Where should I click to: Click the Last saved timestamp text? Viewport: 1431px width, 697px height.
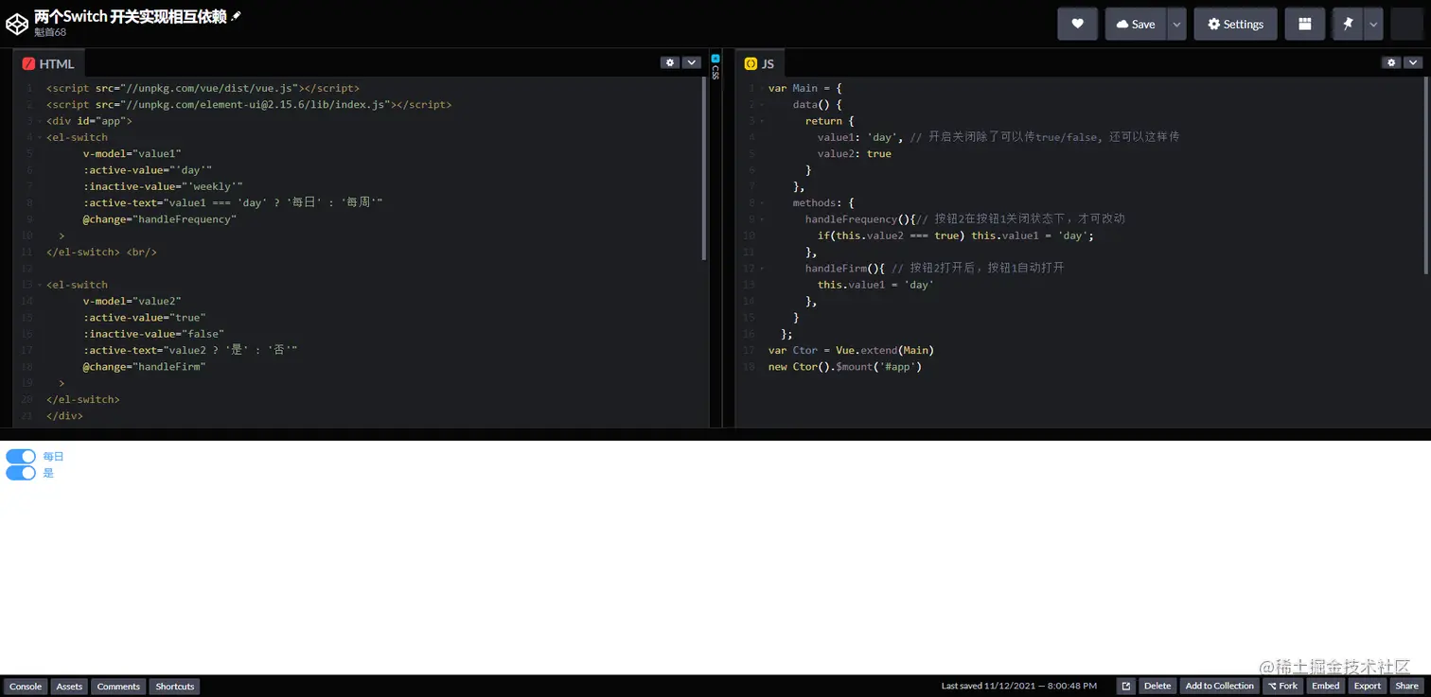click(x=1019, y=686)
